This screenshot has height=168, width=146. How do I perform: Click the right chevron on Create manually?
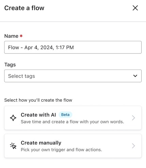(133, 146)
